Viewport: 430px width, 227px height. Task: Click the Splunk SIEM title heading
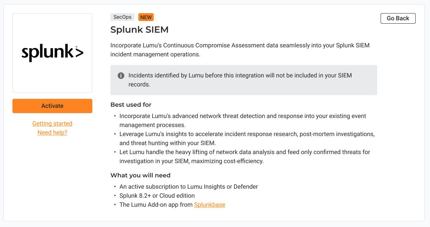tap(139, 30)
